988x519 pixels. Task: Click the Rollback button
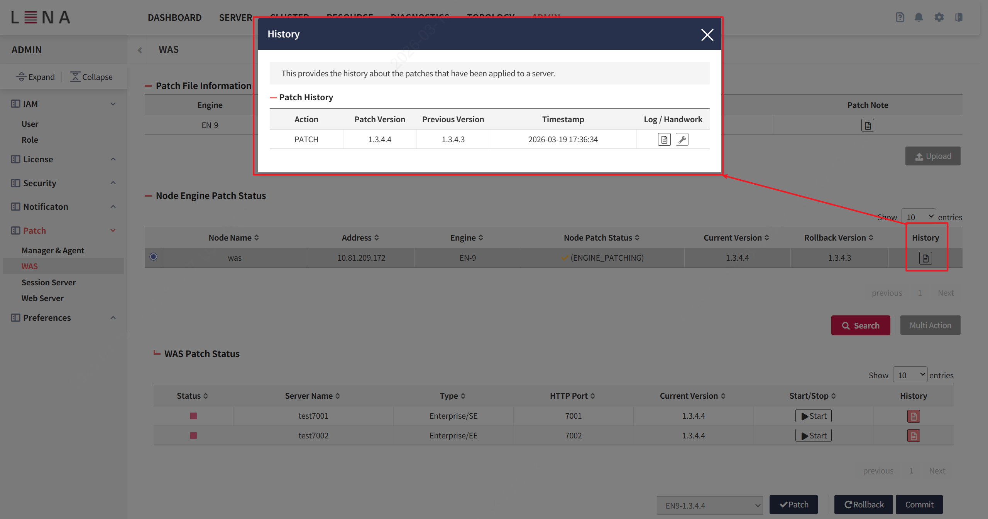863,505
